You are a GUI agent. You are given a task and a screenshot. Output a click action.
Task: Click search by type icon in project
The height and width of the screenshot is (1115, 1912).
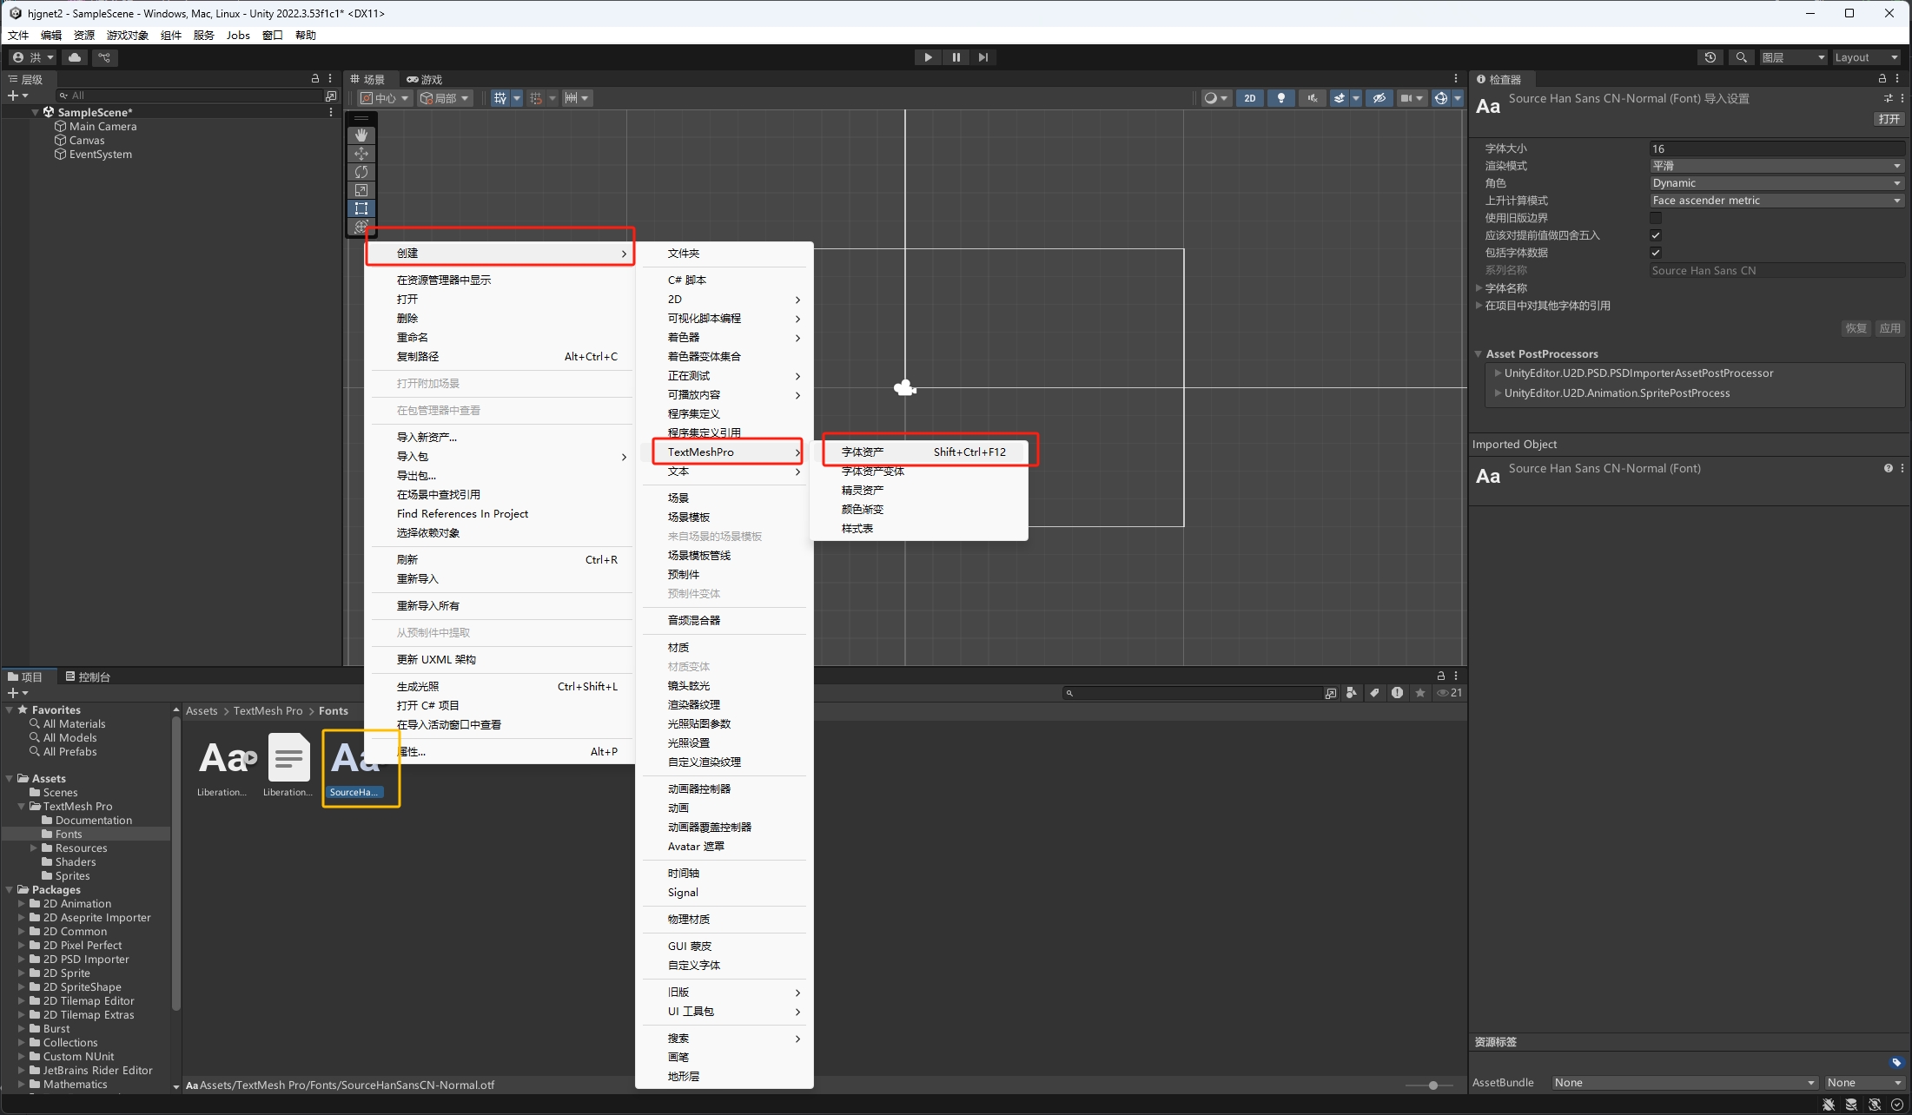[1352, 693]
